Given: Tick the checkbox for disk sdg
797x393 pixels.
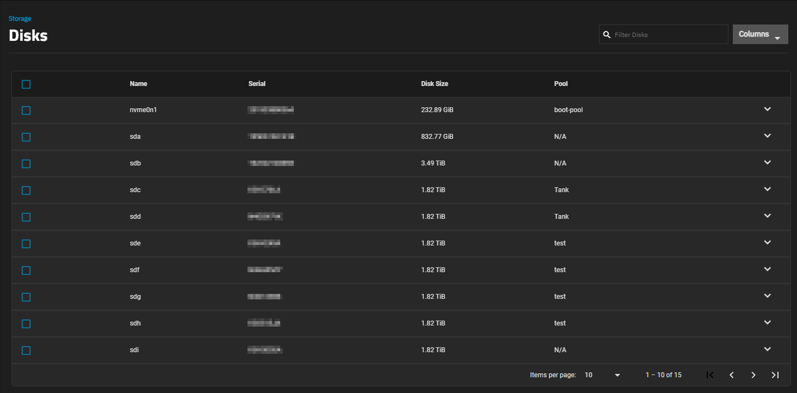Looking at the screenshot, I should (26, 297).
